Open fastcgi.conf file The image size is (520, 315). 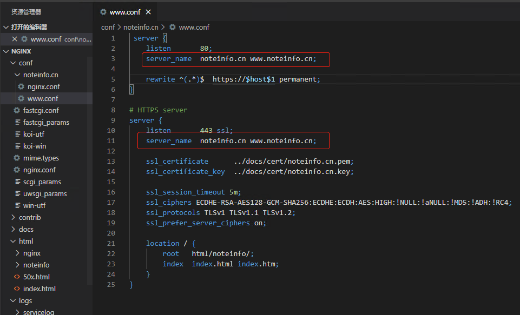41,111
